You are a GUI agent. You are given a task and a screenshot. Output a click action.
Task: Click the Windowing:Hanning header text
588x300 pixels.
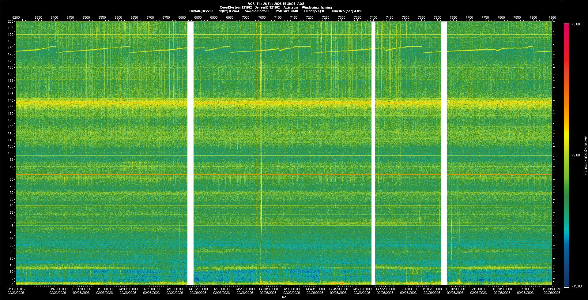(317, 7)
